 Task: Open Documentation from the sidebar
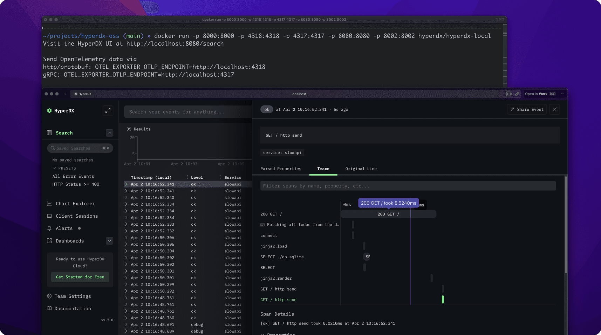[x=73, y=308]
